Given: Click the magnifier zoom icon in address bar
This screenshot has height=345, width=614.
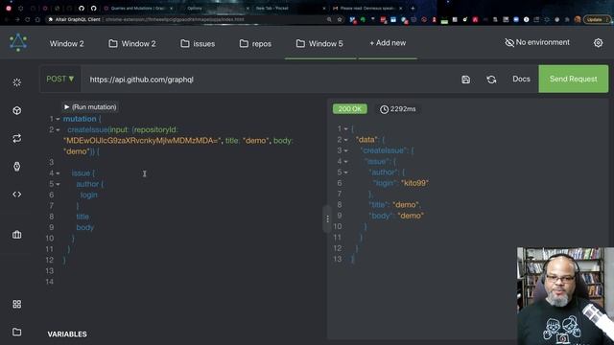Looking at the screenshot, I should click(x=329, y=19).
